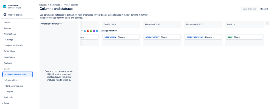
Task: Open Details settings page
Action: coord(7,22)
